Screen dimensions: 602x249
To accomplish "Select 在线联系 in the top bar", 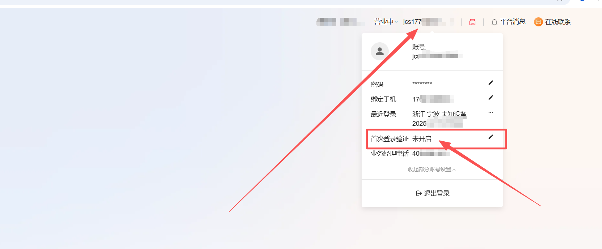I will pyautogui.click(x=558, y=22).
